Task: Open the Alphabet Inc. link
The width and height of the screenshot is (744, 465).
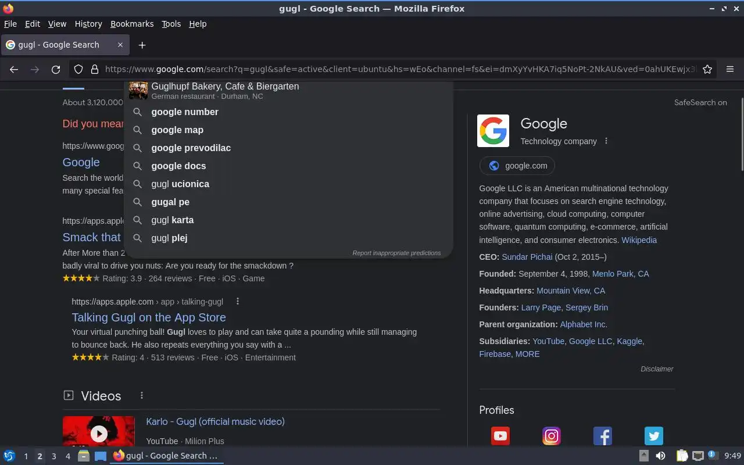Action: [x=584, y=324]
